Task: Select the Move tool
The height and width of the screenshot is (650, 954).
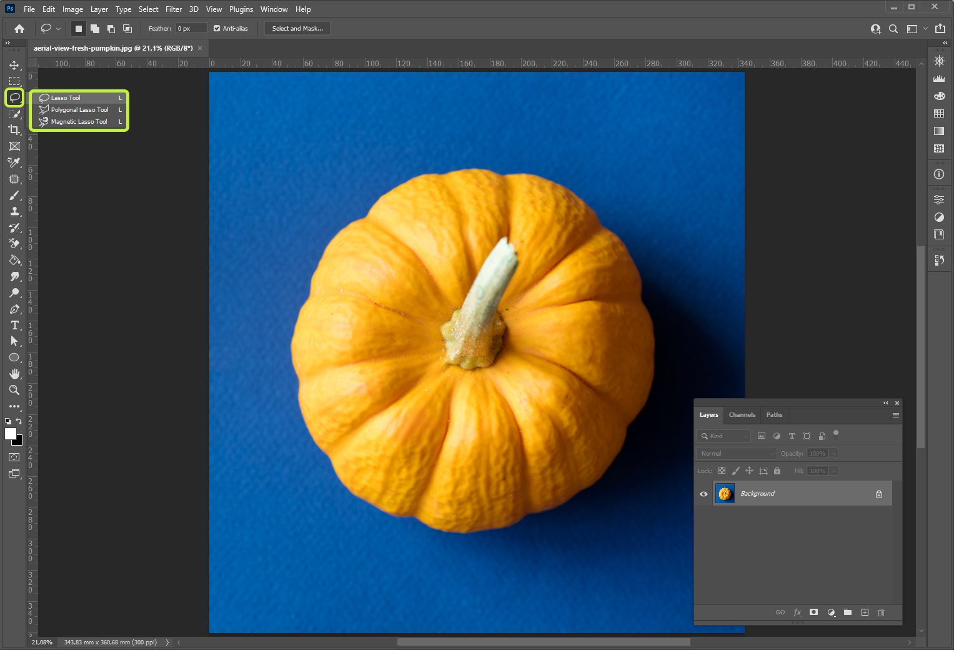Action: tap(14, 65)
